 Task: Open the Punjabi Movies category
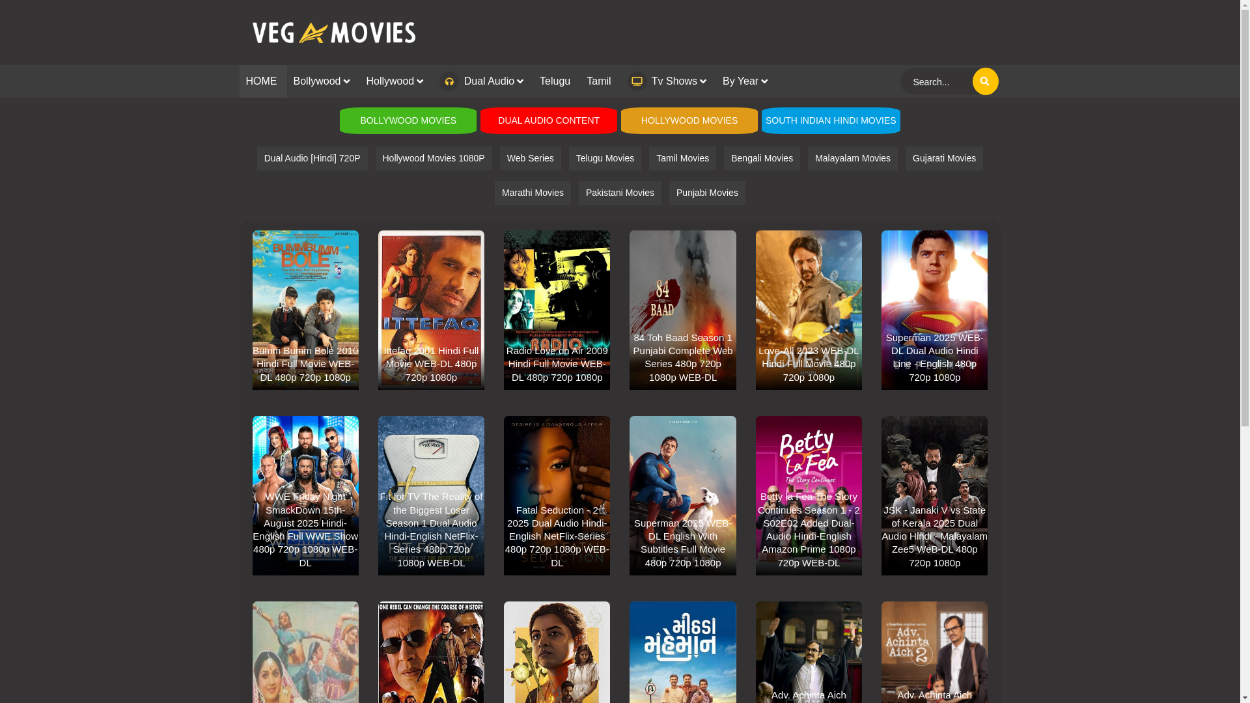(x=707, y=193)
